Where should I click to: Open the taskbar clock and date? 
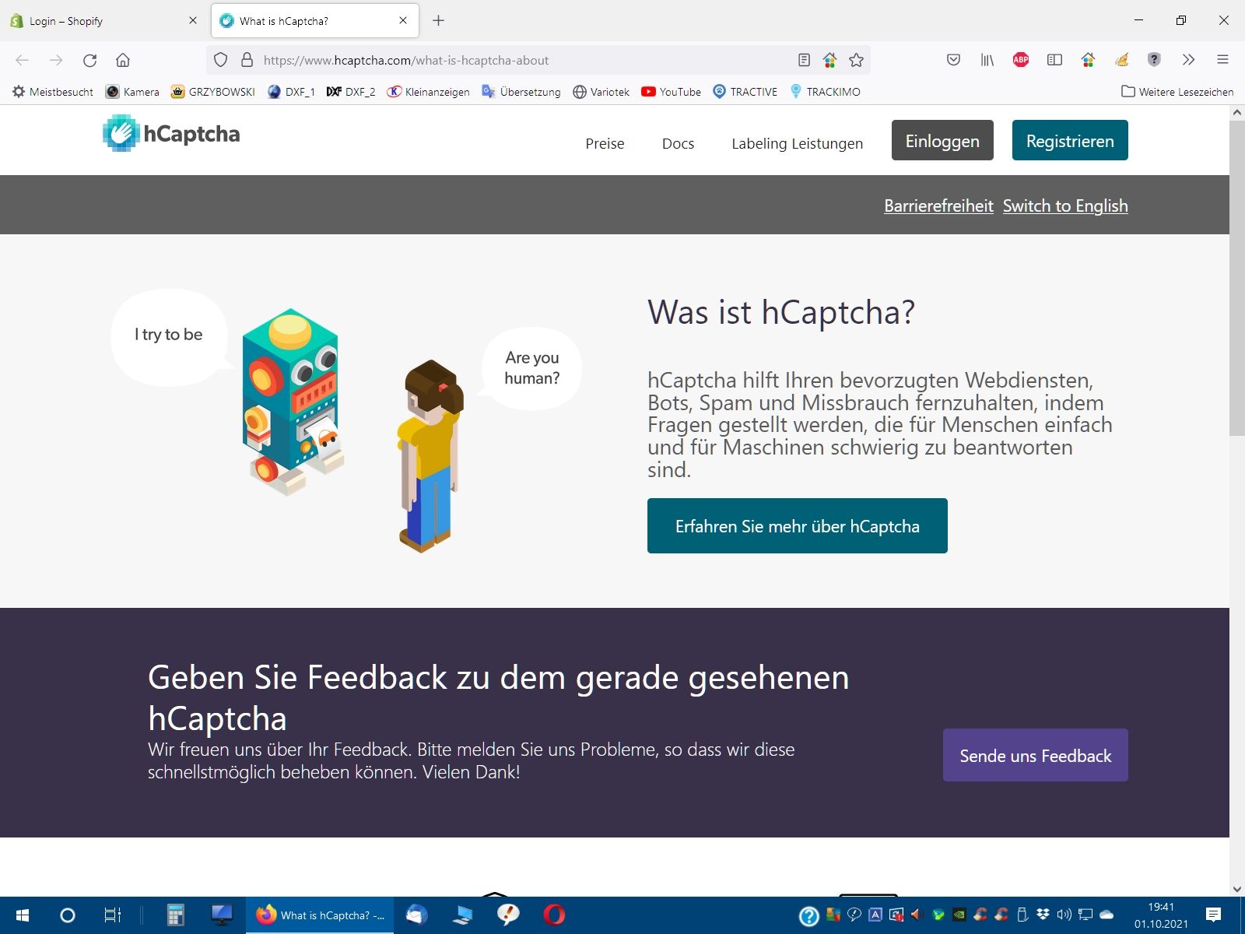pos(1161,915)
